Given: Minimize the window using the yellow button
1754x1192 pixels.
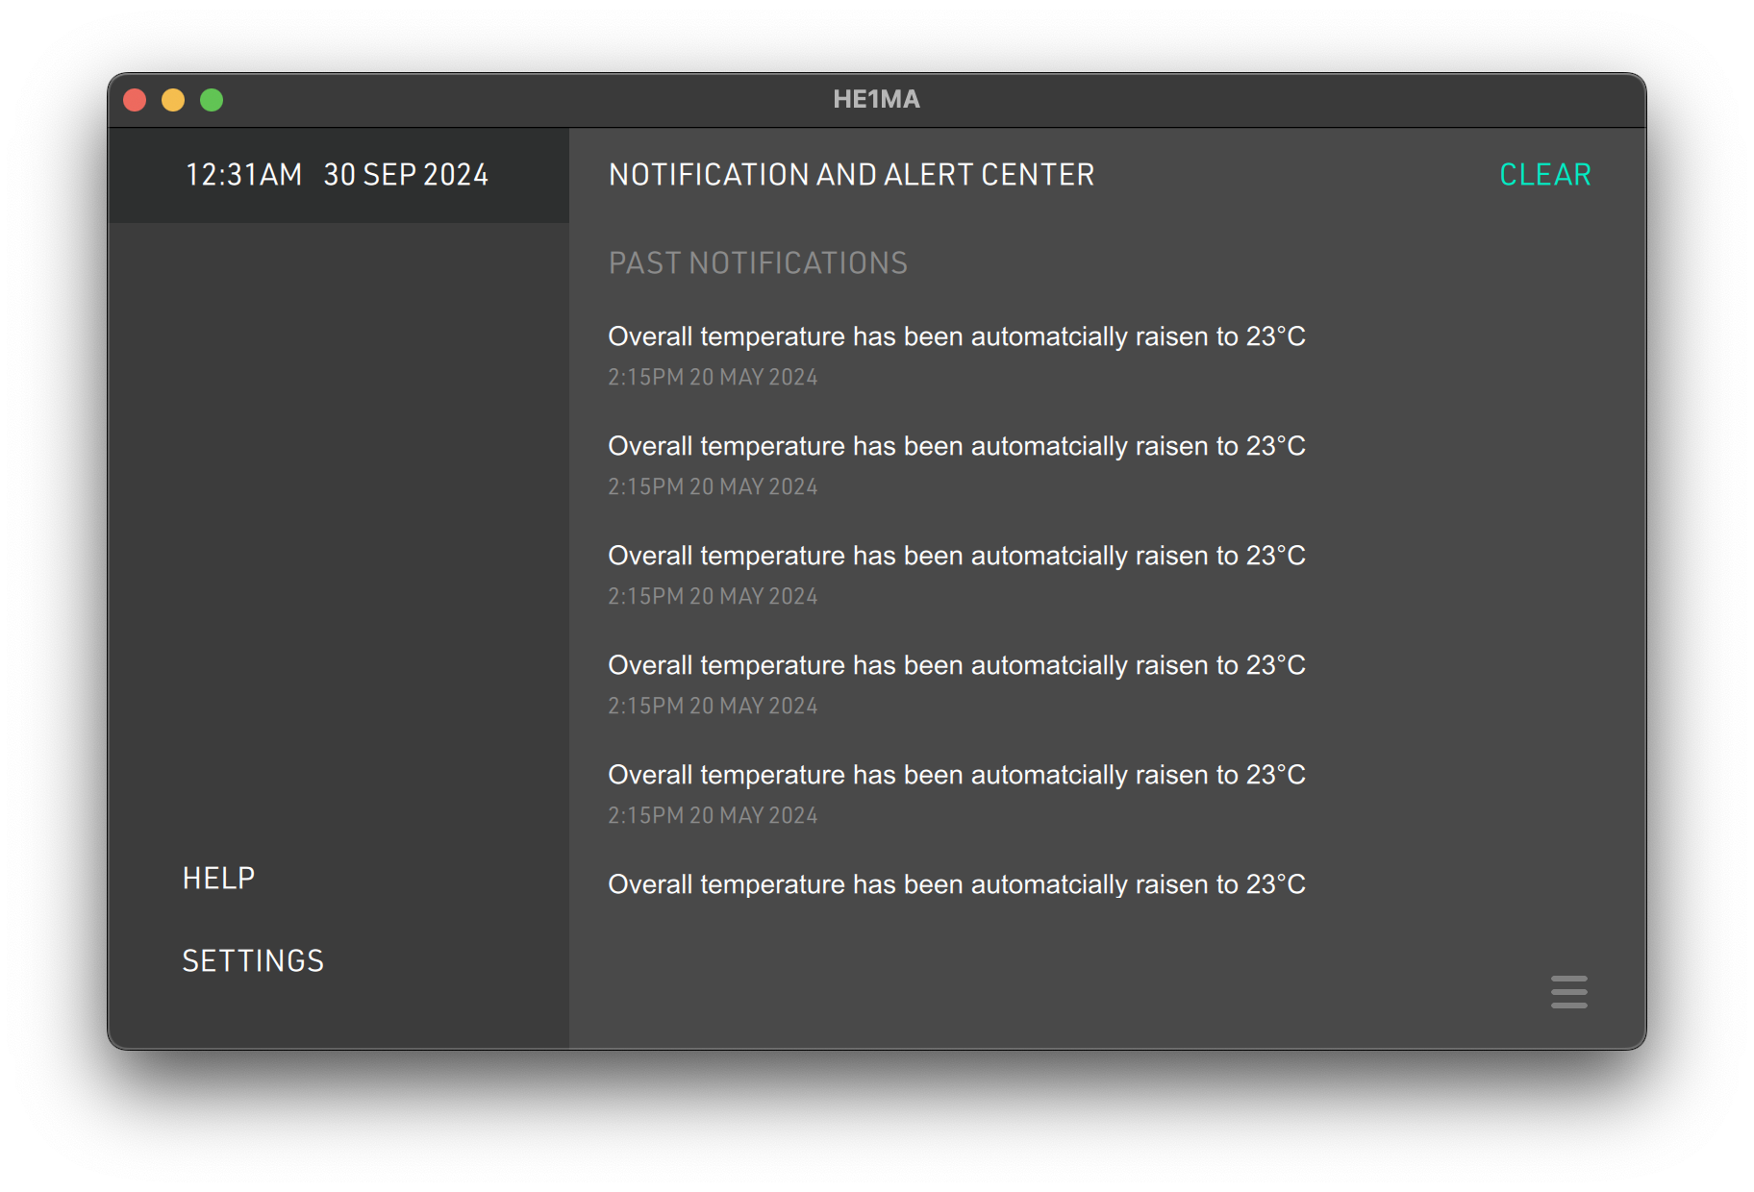Looking at the screenshot, I should click(173, 100).
